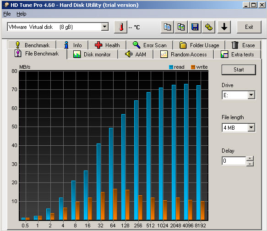This screenshot has width=267, height=231.
Task: Minimize the HD Tune Pro window
Action: 246,5
